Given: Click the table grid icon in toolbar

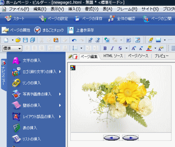Looking at the screenshot, I should (173, 48).
